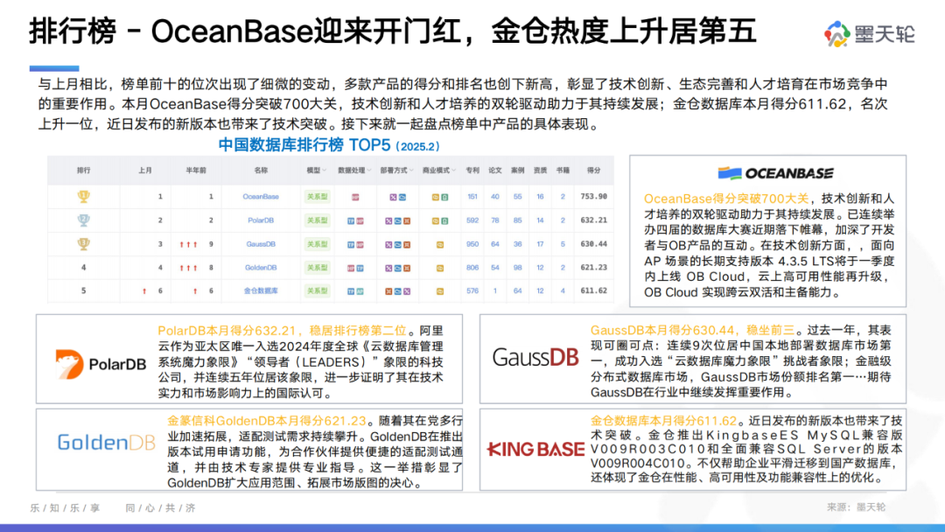Open the PolarDB name link in table
Screen dimensions: 945x532
[x=261, y=220]
